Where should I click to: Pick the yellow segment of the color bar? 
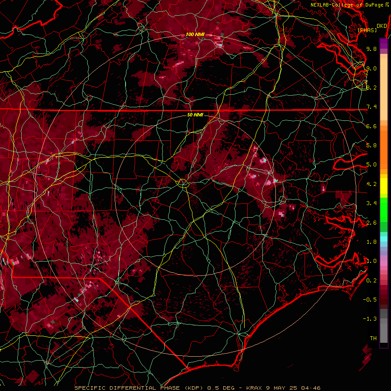[x=384, y=186]
